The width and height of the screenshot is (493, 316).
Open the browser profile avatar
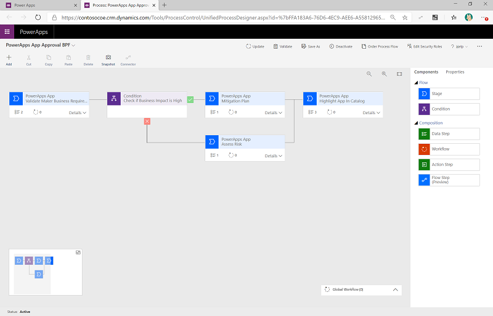coord(468,18)
